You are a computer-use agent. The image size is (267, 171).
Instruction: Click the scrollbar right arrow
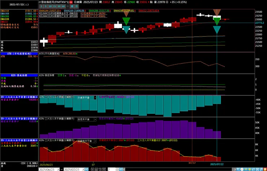(x=235, y=169)
